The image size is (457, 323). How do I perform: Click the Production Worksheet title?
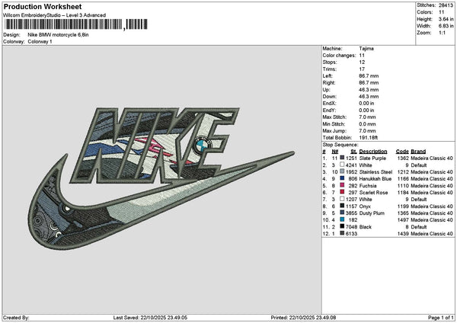43,6
